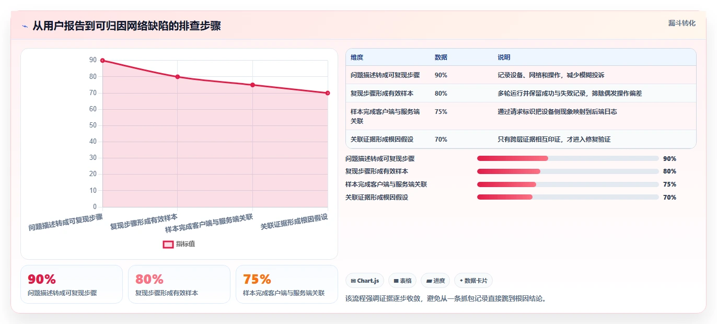Image resolution: width=717 pixels, height=324 pixels.
Task: Click the 数据 column header in the table
Action: 441,57
